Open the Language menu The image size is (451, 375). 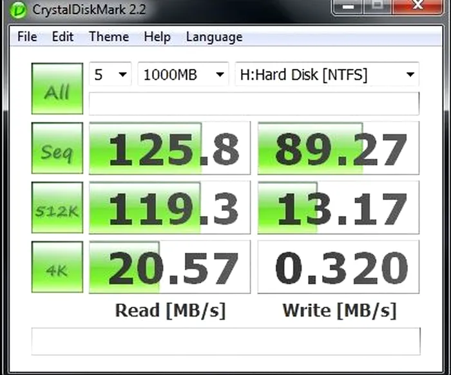pyautogui.click(x=215, y=37)
